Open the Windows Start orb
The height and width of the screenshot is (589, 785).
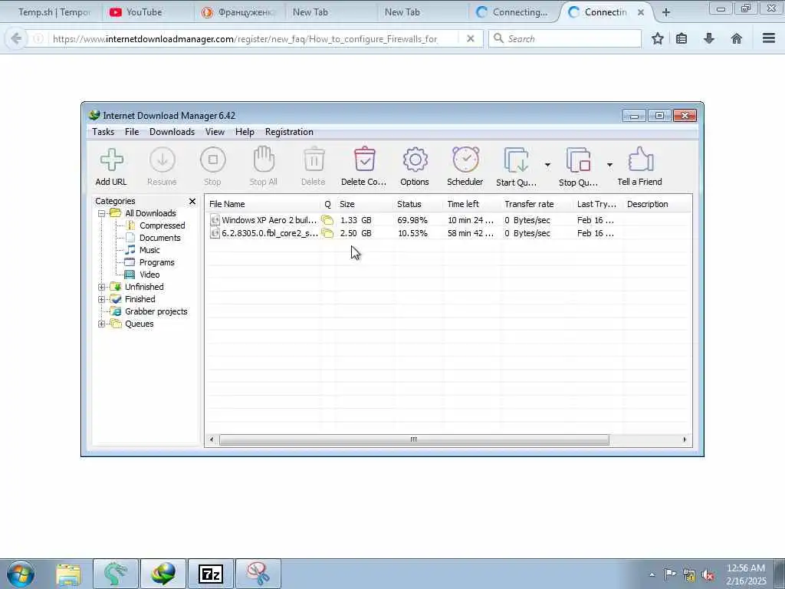click(21, 574)
